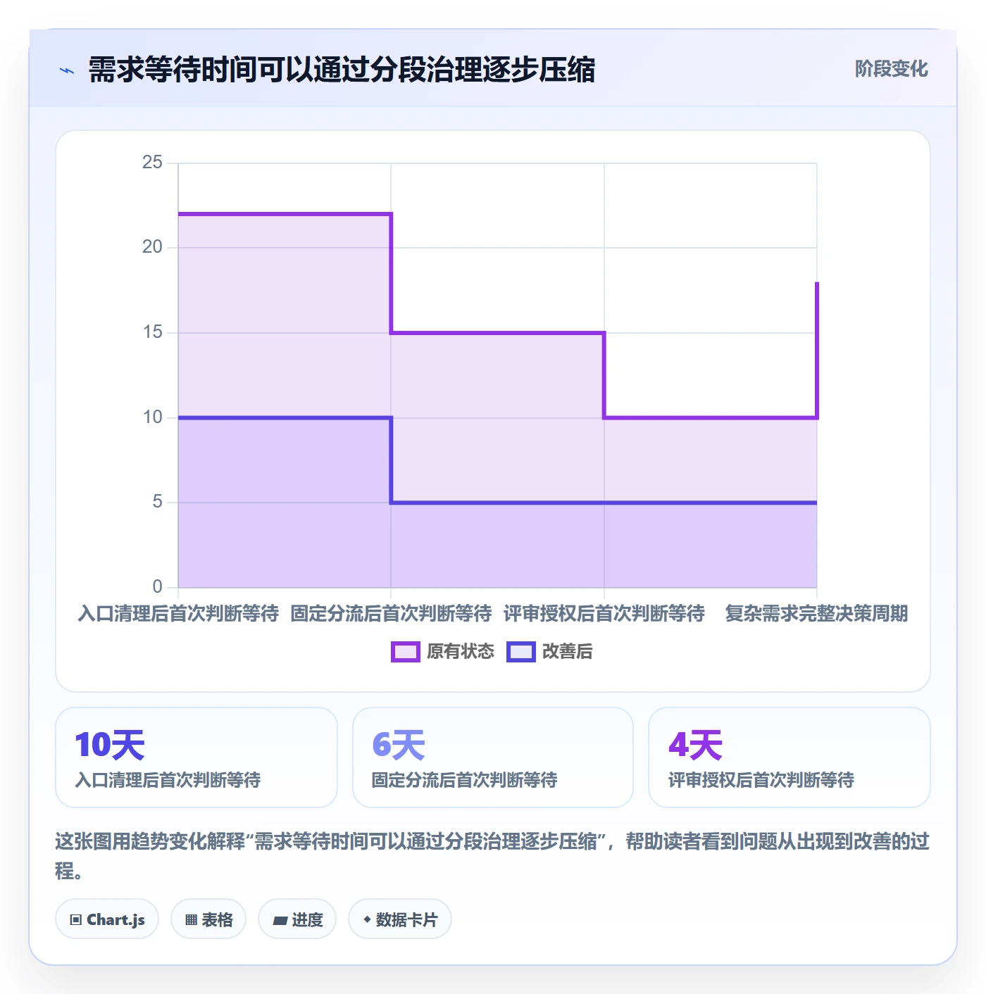Click the y-axis value 25
986x994 pixels.
tap(152, 163)
